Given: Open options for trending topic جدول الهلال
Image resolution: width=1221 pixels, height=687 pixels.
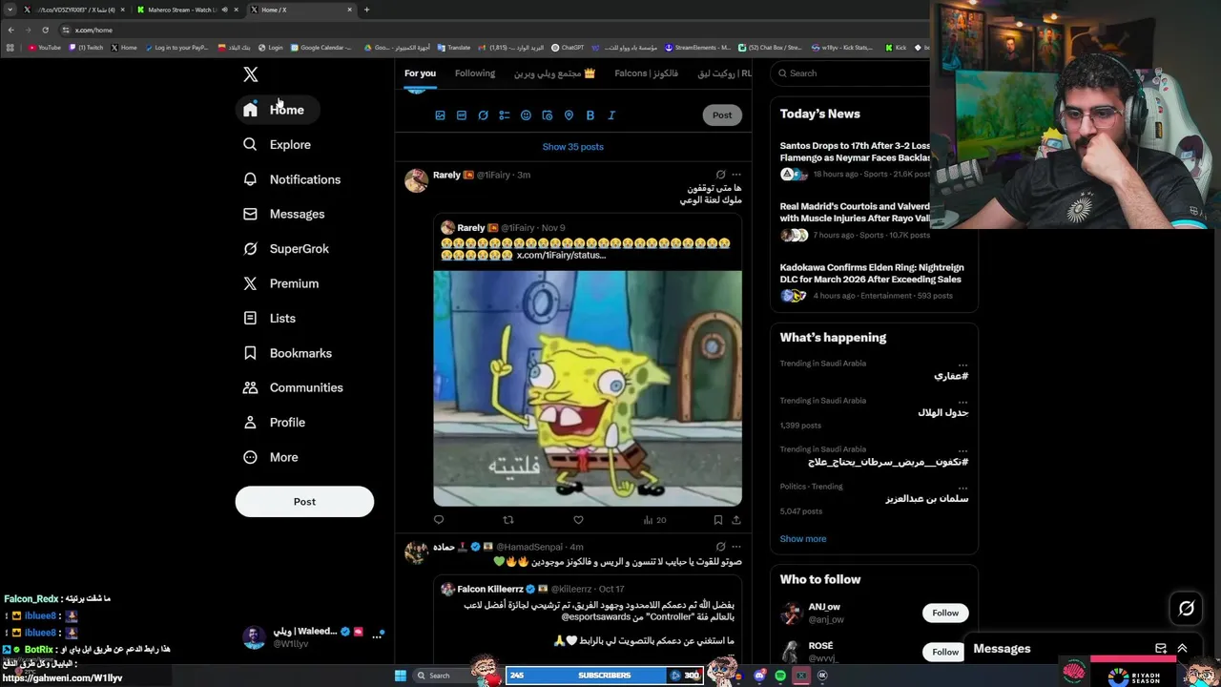Looking at the screenshot, I should 962,402.
